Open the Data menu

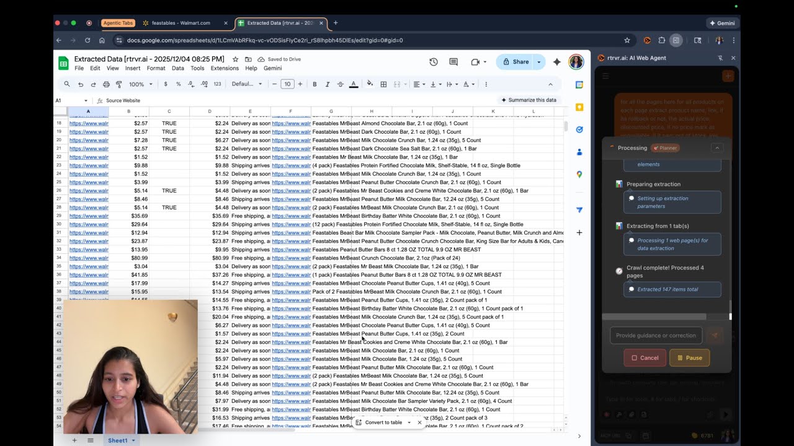point(178,68)
